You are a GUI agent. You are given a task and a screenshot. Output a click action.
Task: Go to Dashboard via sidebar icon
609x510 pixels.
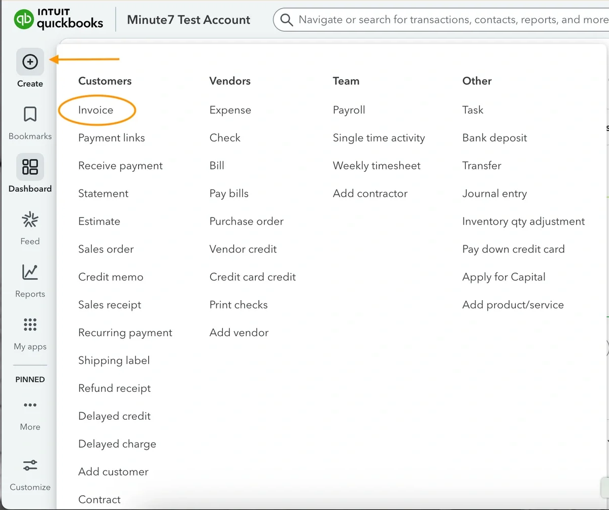(x=30, y=167)
